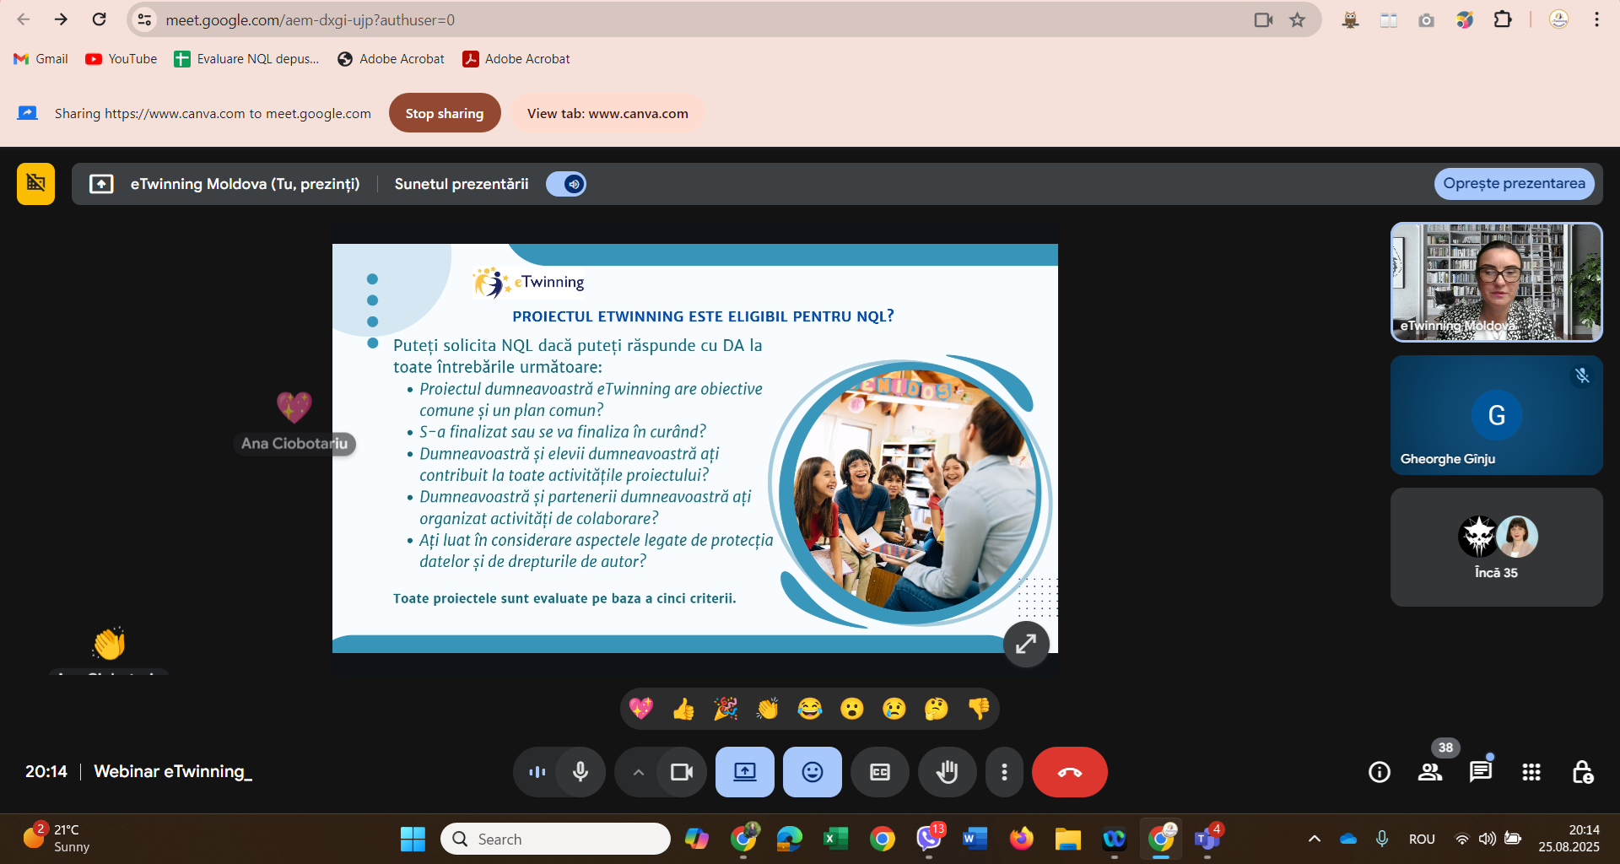Show the participants list

click(1430, 772)
